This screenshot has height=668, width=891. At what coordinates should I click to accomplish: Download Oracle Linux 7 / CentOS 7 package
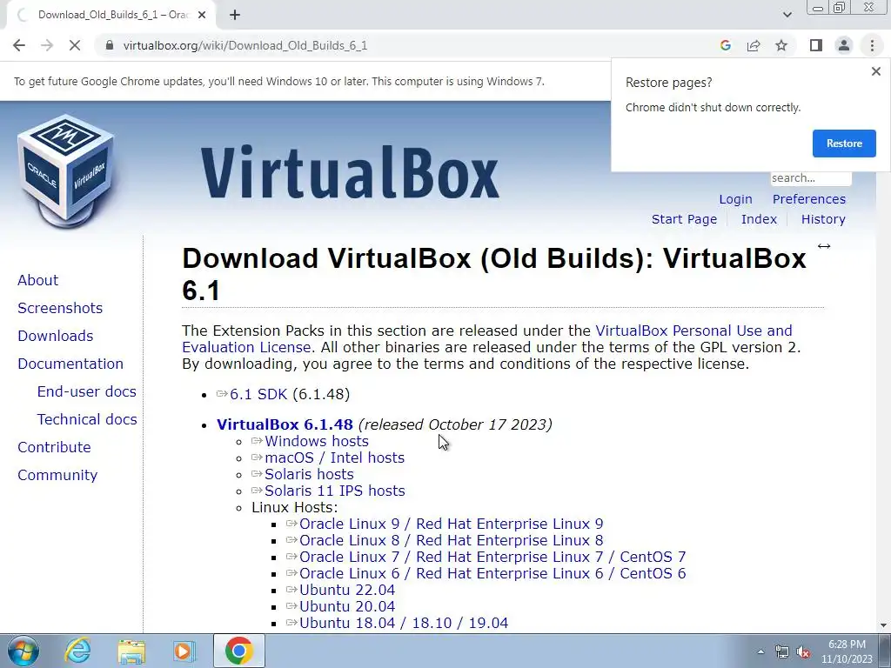pyautogui.click(x=492, y=557)
